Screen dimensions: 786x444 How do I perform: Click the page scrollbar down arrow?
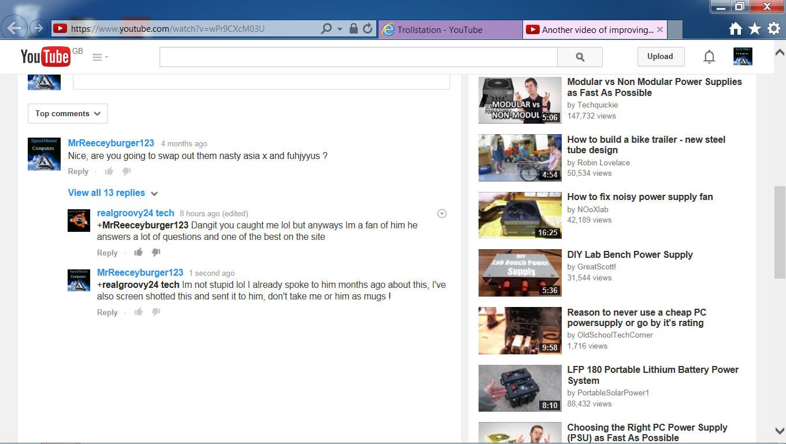[x=780, y=430]
